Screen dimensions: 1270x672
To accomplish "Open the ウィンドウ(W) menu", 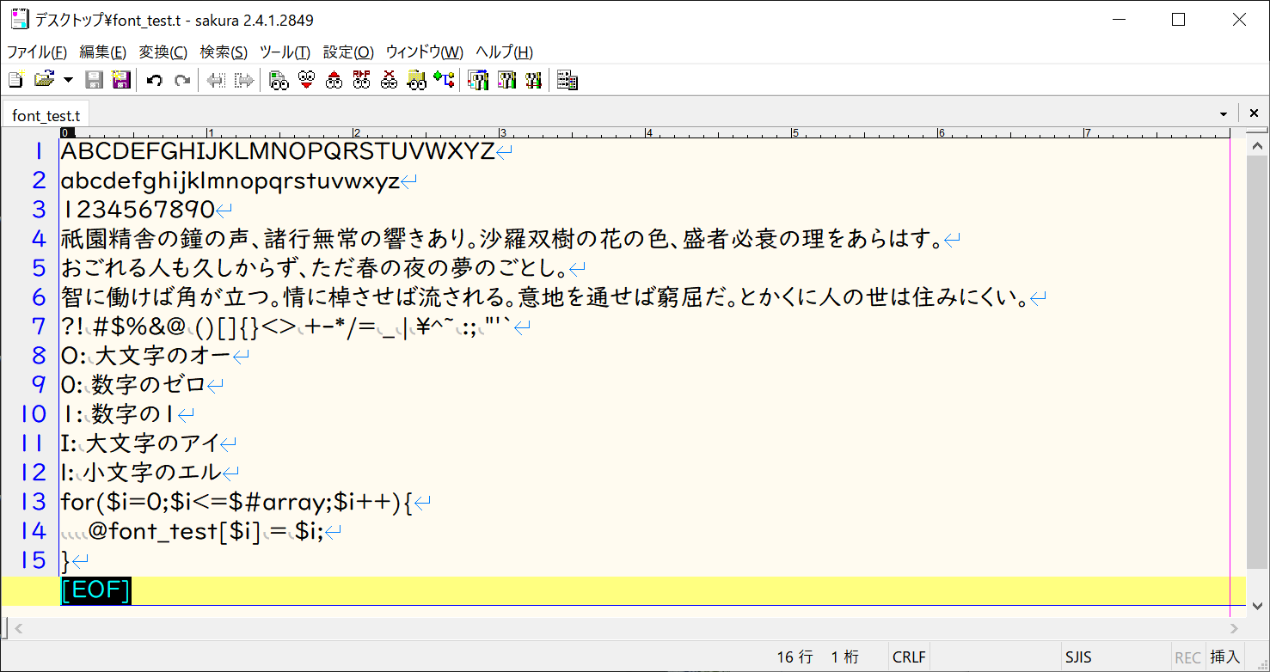I will click(425, 52).
